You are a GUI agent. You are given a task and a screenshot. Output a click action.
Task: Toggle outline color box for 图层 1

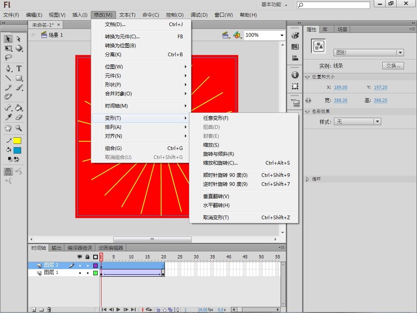95,273
